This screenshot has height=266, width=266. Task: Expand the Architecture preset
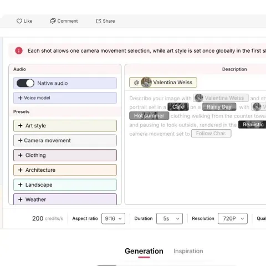65,170
